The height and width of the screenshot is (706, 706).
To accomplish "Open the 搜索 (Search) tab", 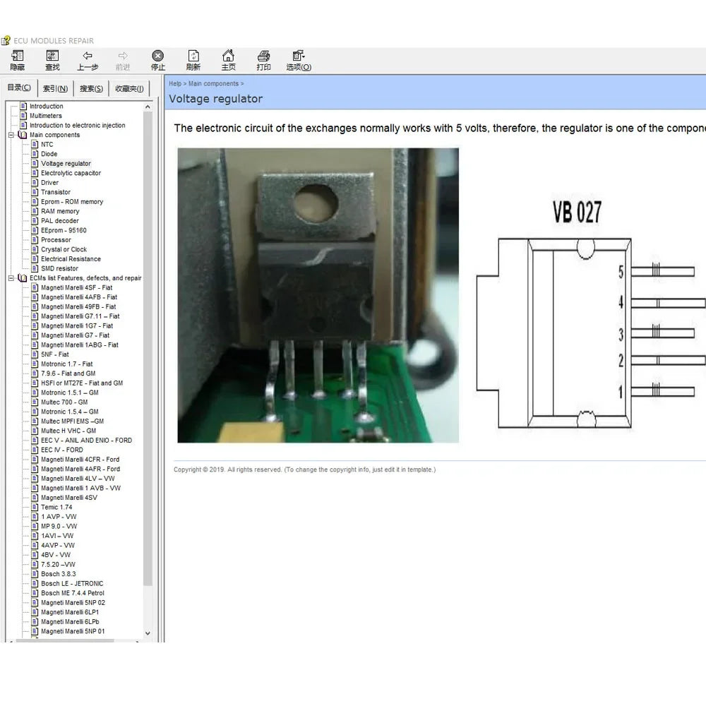I will pos(92,88).
